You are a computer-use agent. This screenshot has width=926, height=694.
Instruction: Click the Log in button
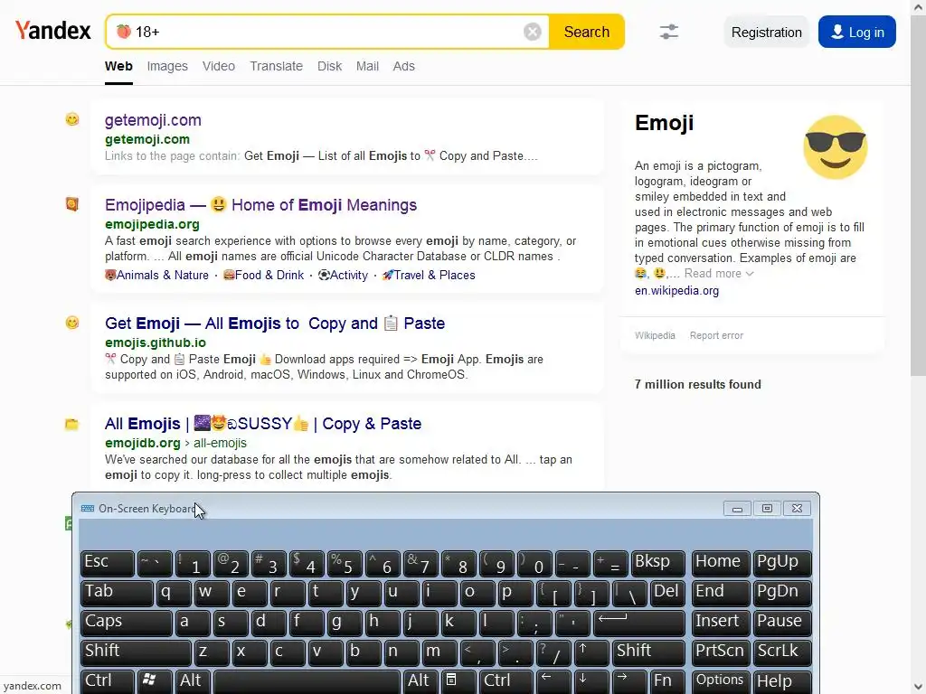click(x=857, y=32)
